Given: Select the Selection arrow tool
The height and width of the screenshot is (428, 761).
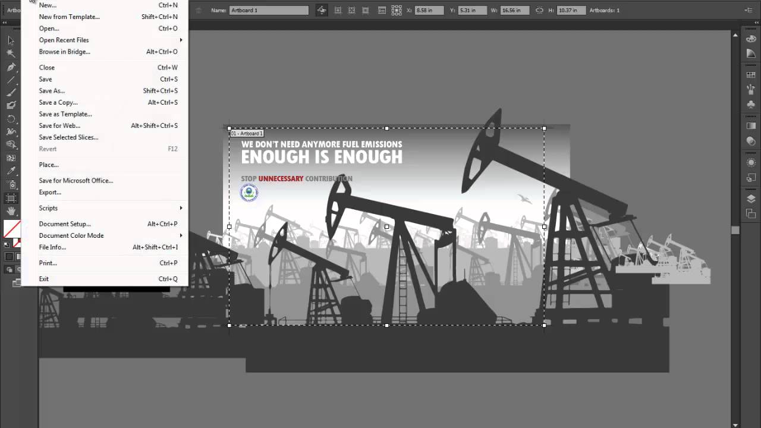Looking at the screenshot, I should point(11,40).
